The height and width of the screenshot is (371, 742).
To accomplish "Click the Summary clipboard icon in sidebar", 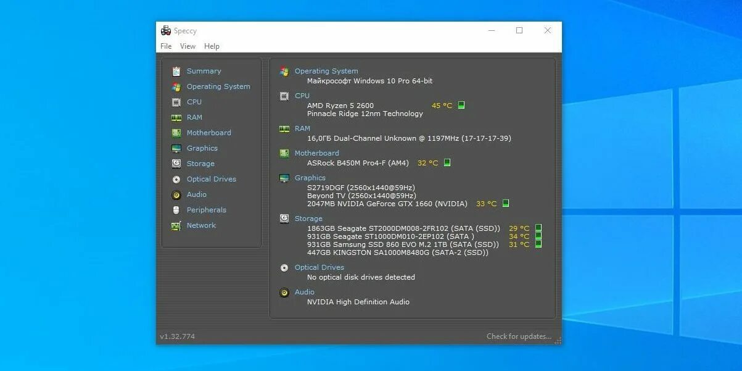I will point(176,71).
